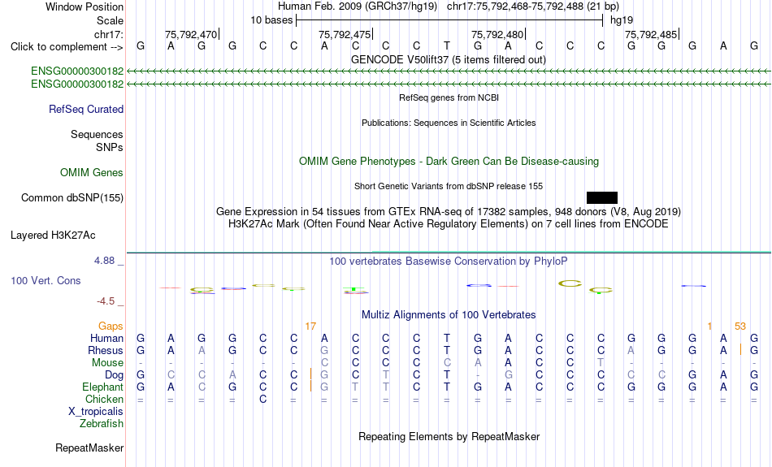Click the orange gap count 17
The width and height of the screenshot is (772, 467).
310,326
